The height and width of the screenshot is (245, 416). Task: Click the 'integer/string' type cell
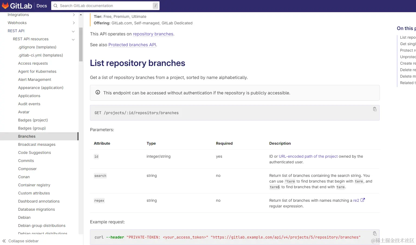[158, 156]
